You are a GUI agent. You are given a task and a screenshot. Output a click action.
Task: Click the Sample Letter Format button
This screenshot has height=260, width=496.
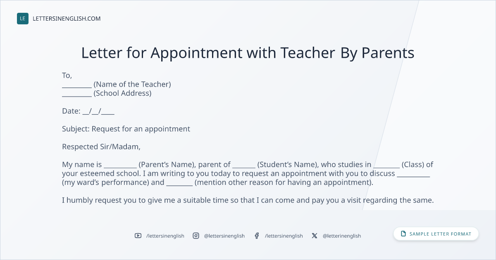[436, 234]
